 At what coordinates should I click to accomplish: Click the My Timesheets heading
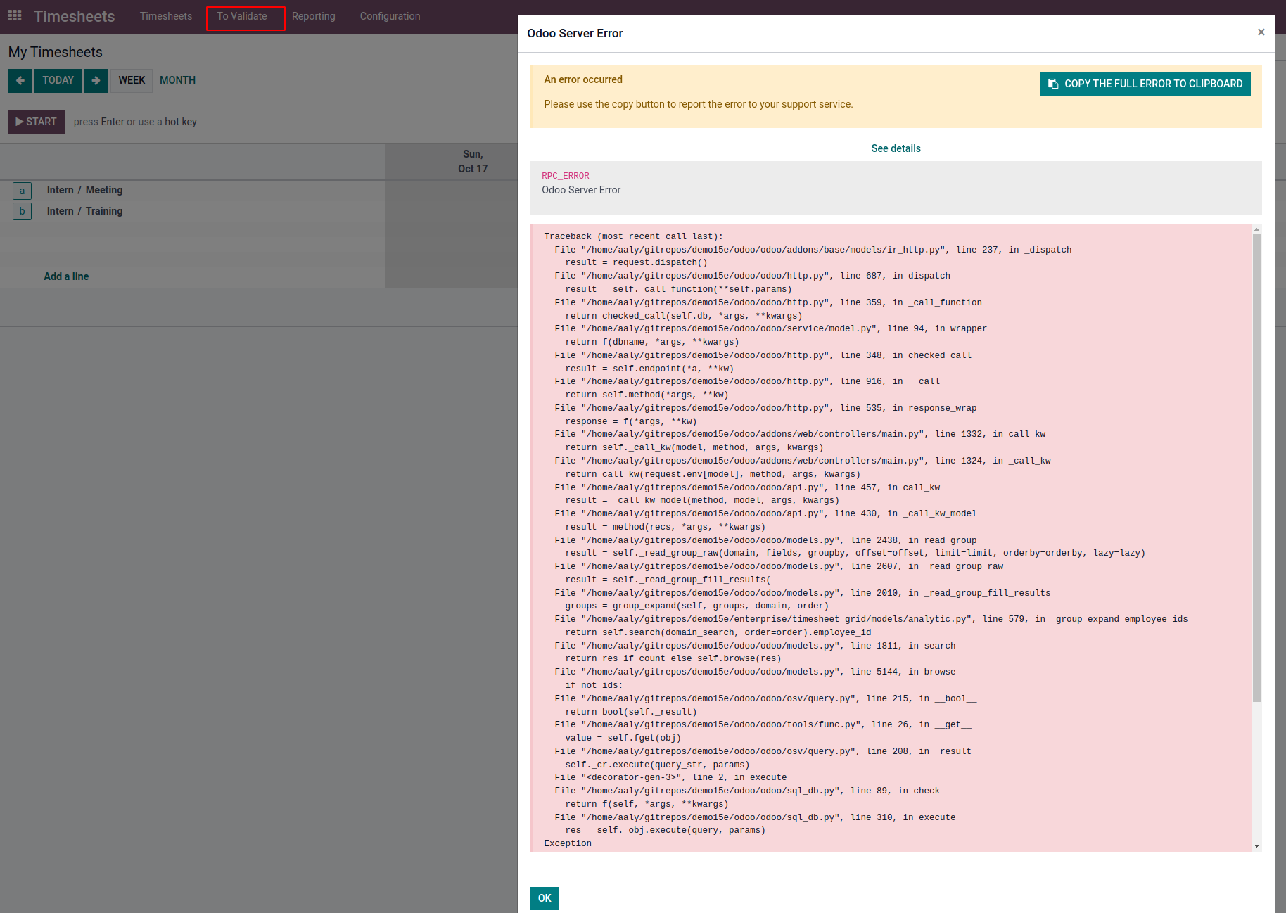56,52
